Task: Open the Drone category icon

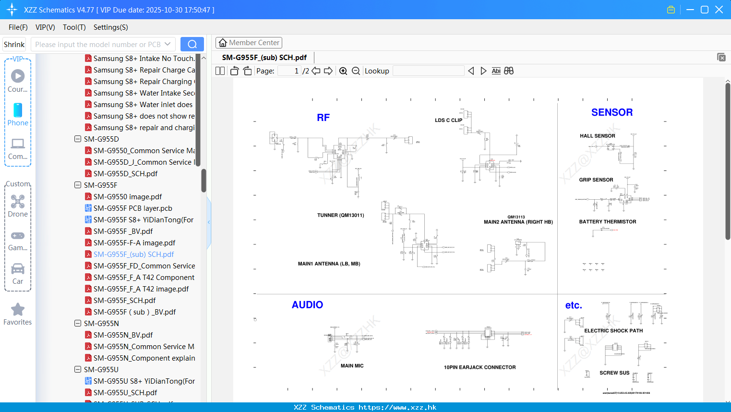Action: tap(18, 201)
